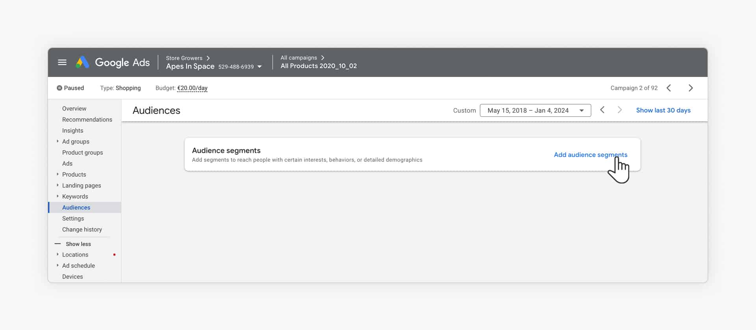Image resolution: width=756 pixels, height=330 pixels.
Task: Open Settings in sidebar
Action: 73,218
